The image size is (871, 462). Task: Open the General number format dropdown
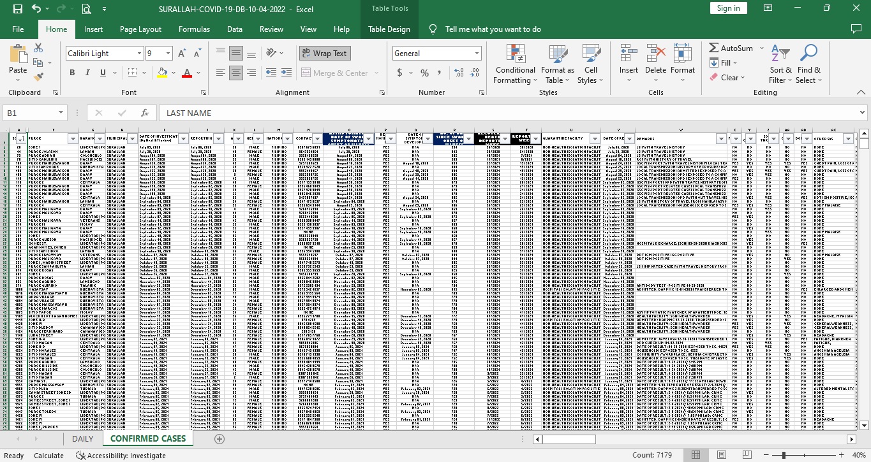477,54
